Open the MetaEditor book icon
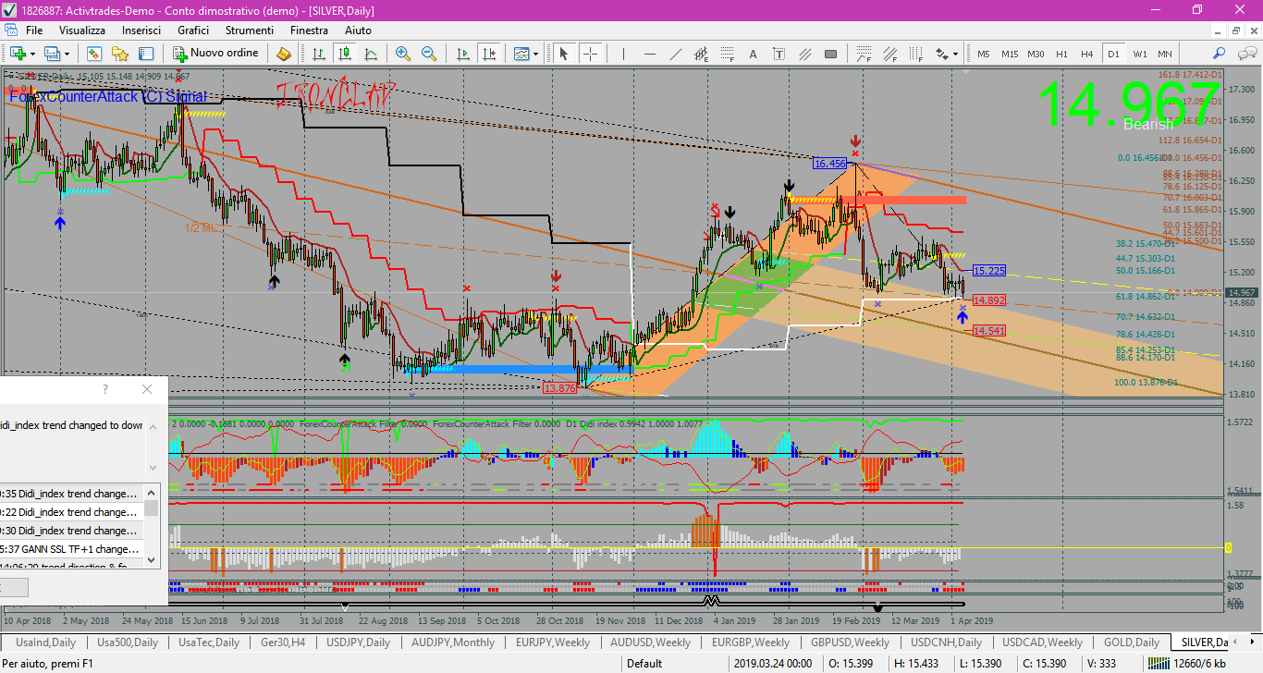This screenshot has width=1263, height=673. 284,54
